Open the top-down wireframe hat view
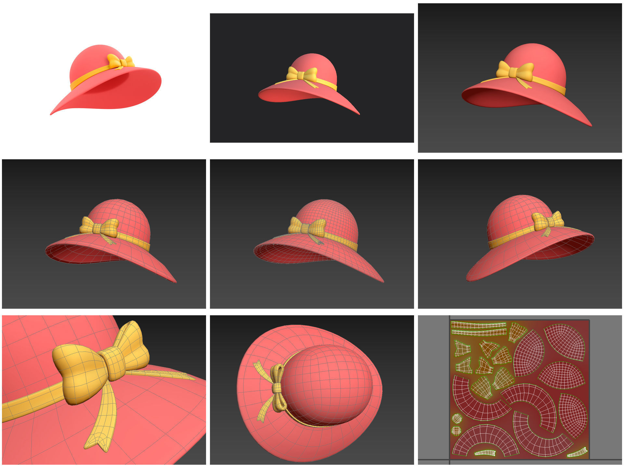Screen dimensions: 624x468 [x=312, y=390]
